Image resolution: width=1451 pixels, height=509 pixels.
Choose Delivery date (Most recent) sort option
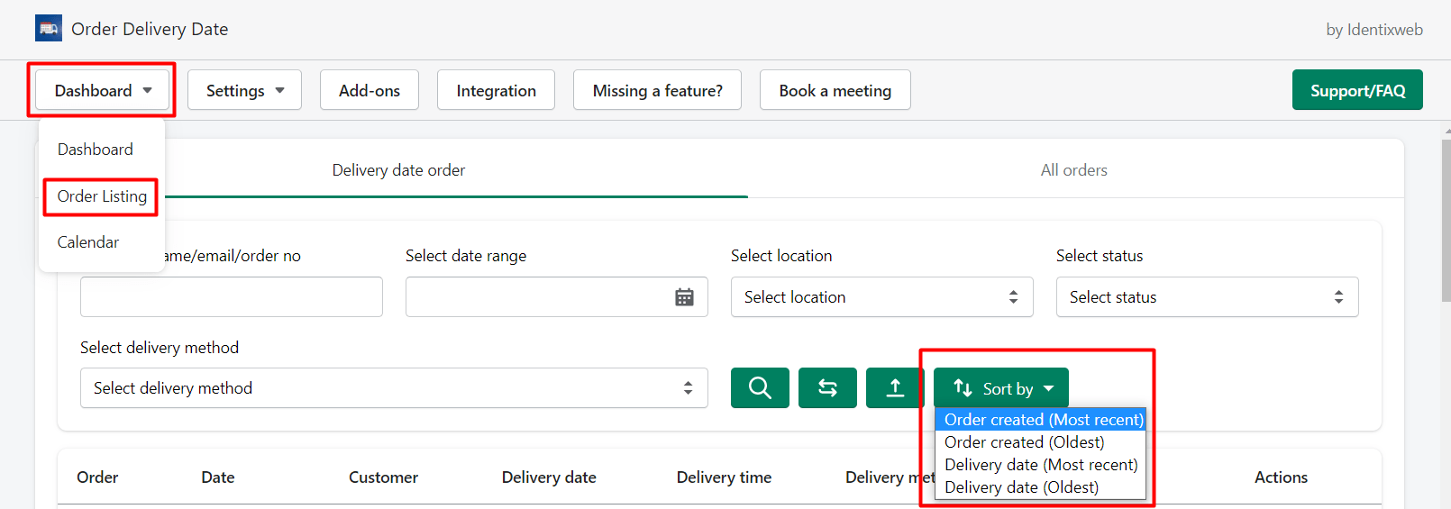[1041, 465]
